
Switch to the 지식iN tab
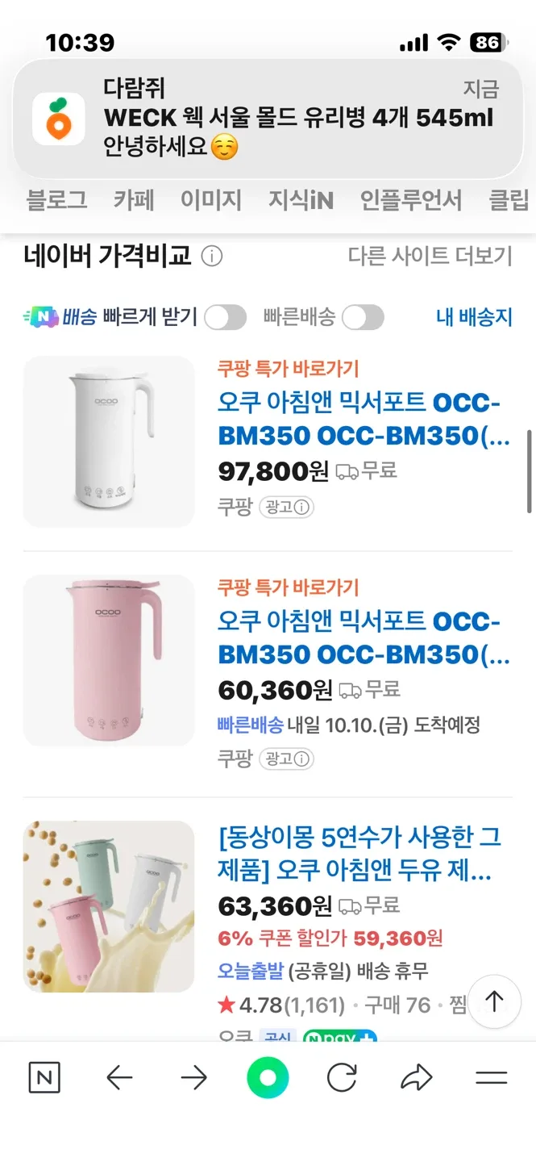[301, 199]
